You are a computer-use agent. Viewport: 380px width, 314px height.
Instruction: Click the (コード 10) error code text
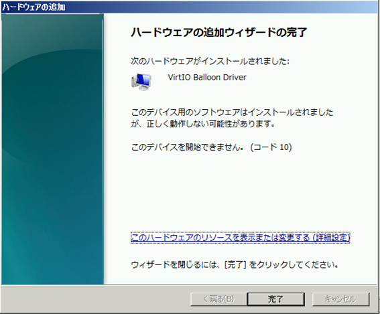[x=271, y=147]
